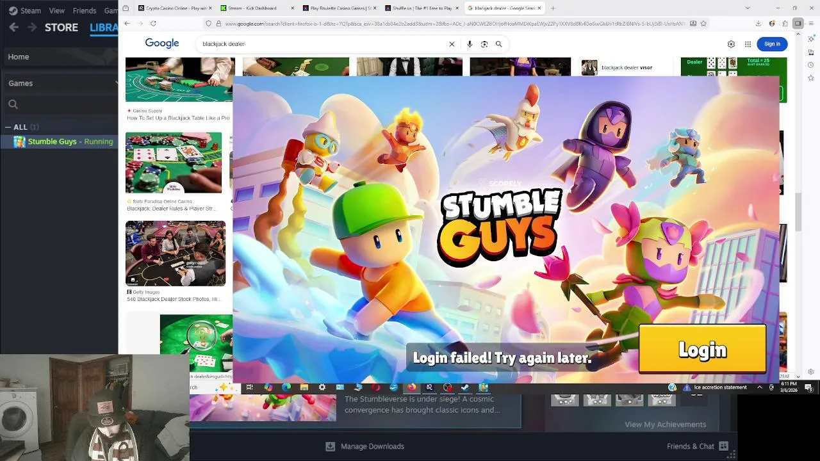Click the Google logo

(x=162, y=44)
